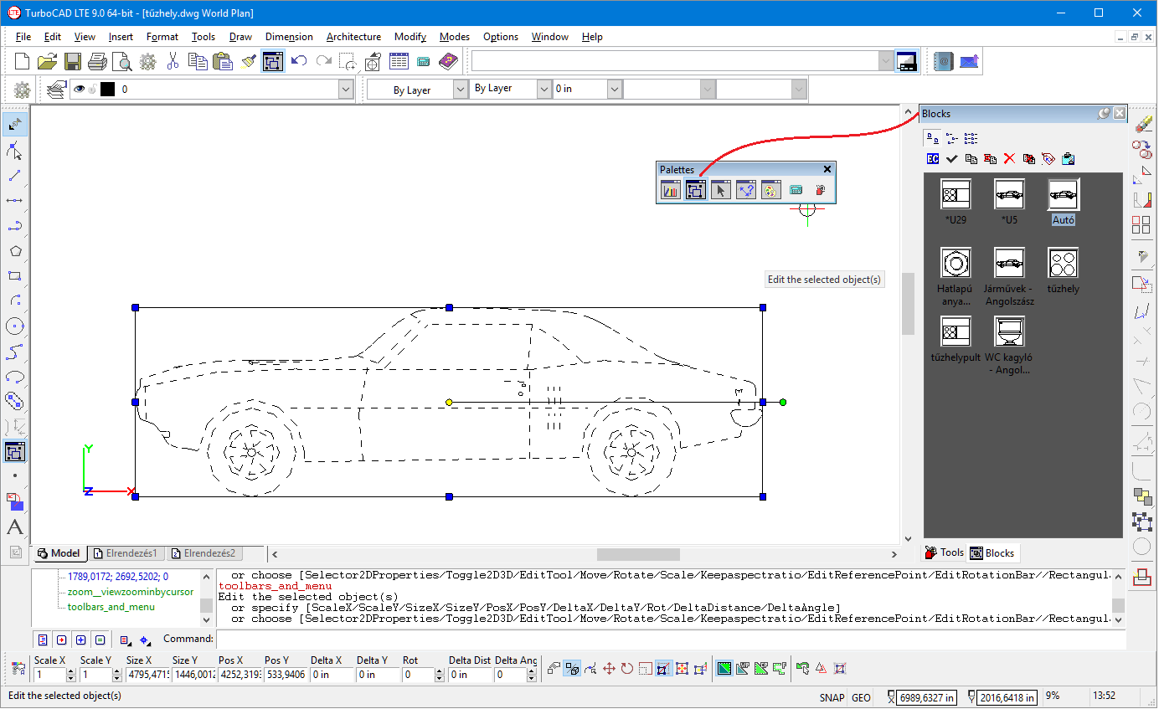1159x709 pixels.
Task: Open the layers manager stacked-sheets icon
Action: [56, 90]
